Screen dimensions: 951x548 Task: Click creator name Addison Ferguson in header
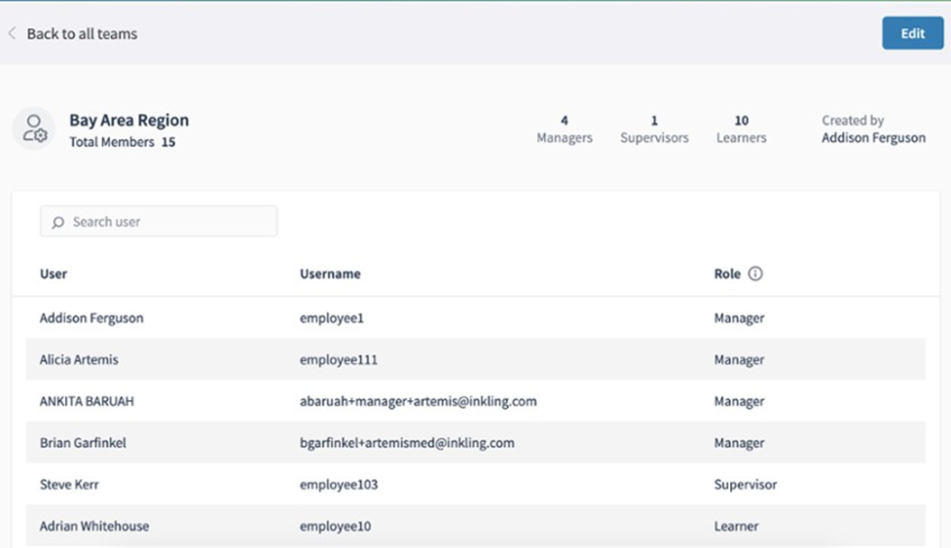coord(873,138)
